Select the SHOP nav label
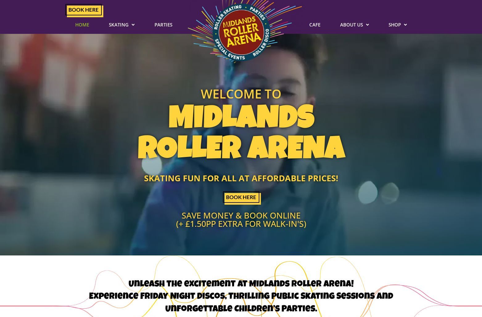The width and height of the screenshot is (482, 317). pyautogui.click(x=395, y=25)
